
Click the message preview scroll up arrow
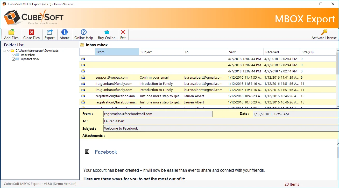tap(337, 143)
